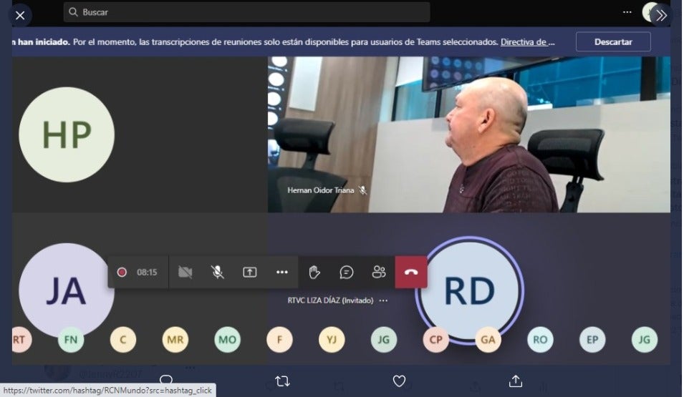Close the image viewer with X icon
Viewport: 684px width, 397px height.
(20, 15)
